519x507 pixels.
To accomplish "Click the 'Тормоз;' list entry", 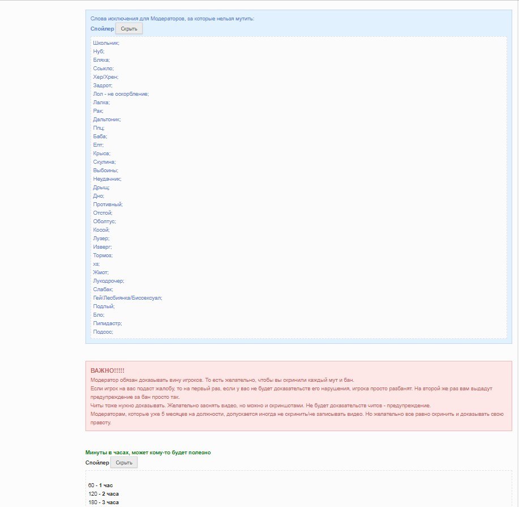I will point(103,255).
